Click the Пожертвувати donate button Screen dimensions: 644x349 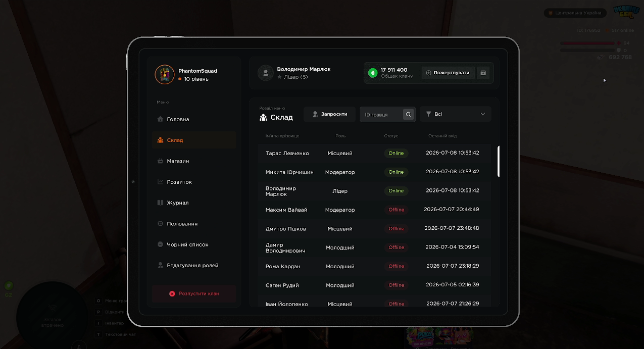tap(448, 73)
